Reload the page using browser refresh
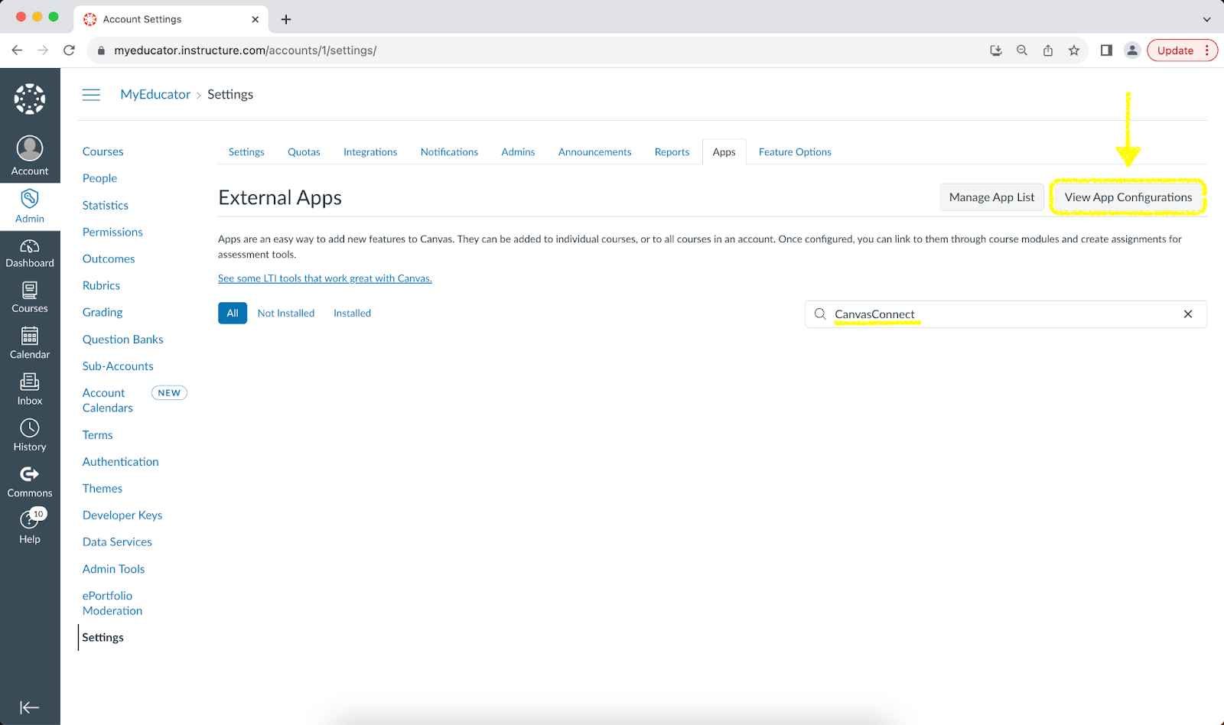1224x725 pixels. [x=69, y=50]
